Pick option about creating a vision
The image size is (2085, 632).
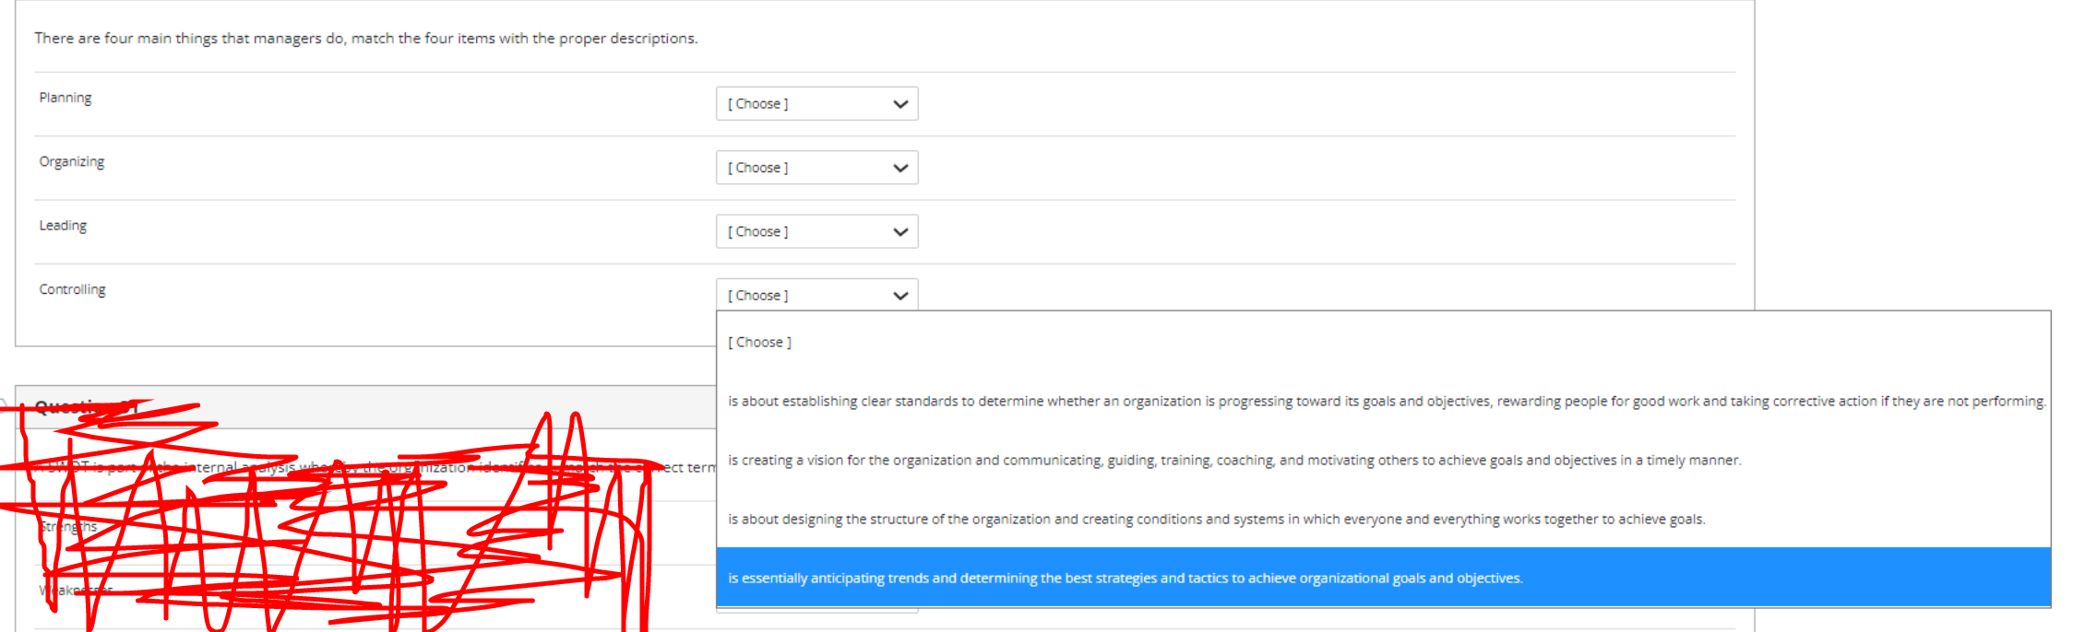[1383, 460]
